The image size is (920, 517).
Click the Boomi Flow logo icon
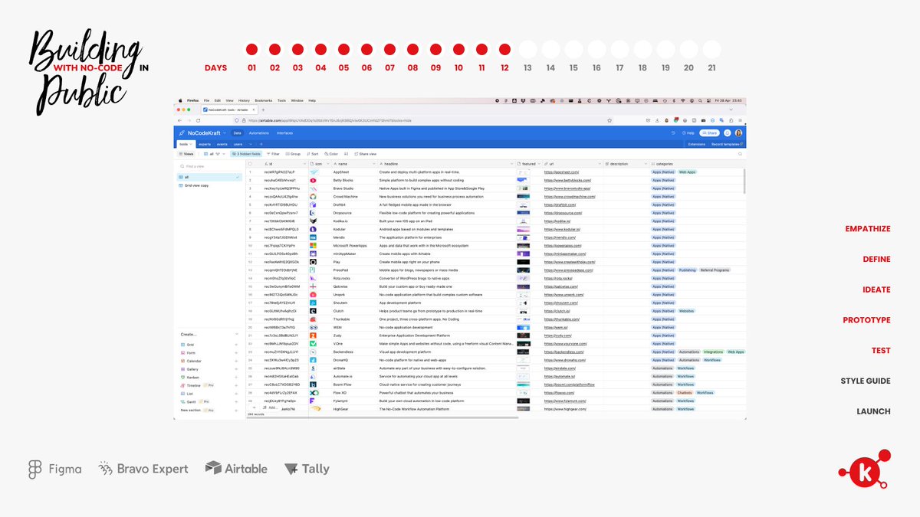[313, 384]
